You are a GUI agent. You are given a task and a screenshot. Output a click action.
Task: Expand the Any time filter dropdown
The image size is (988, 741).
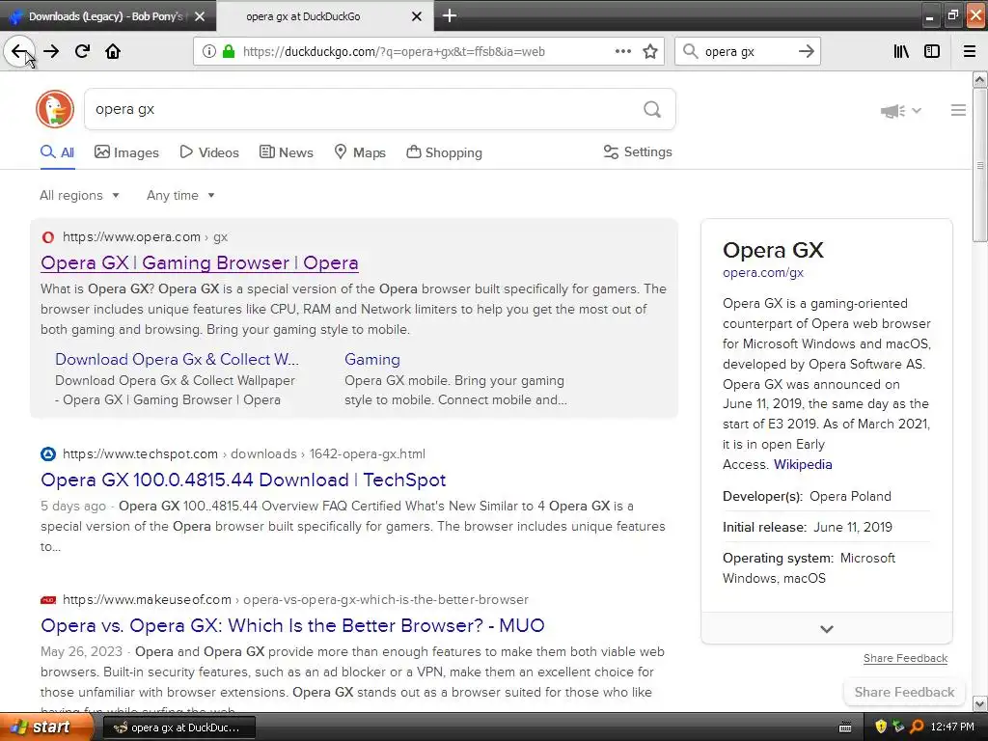coord(180,195)
